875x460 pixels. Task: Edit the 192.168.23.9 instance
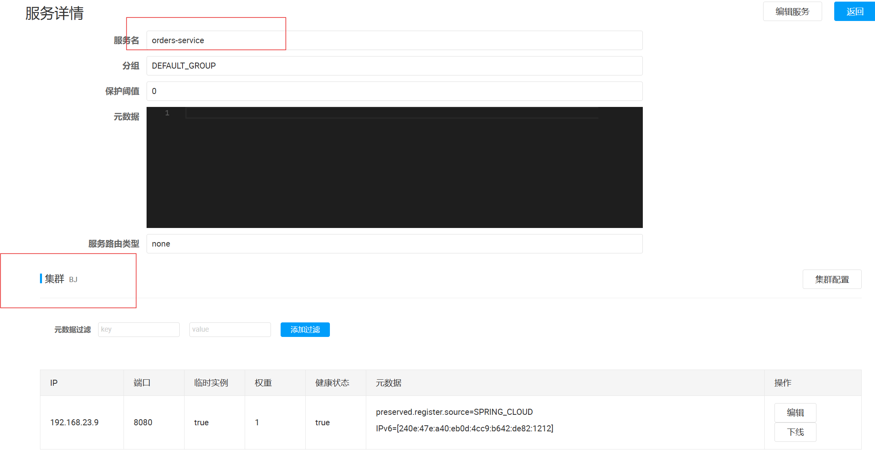[795, 412]
